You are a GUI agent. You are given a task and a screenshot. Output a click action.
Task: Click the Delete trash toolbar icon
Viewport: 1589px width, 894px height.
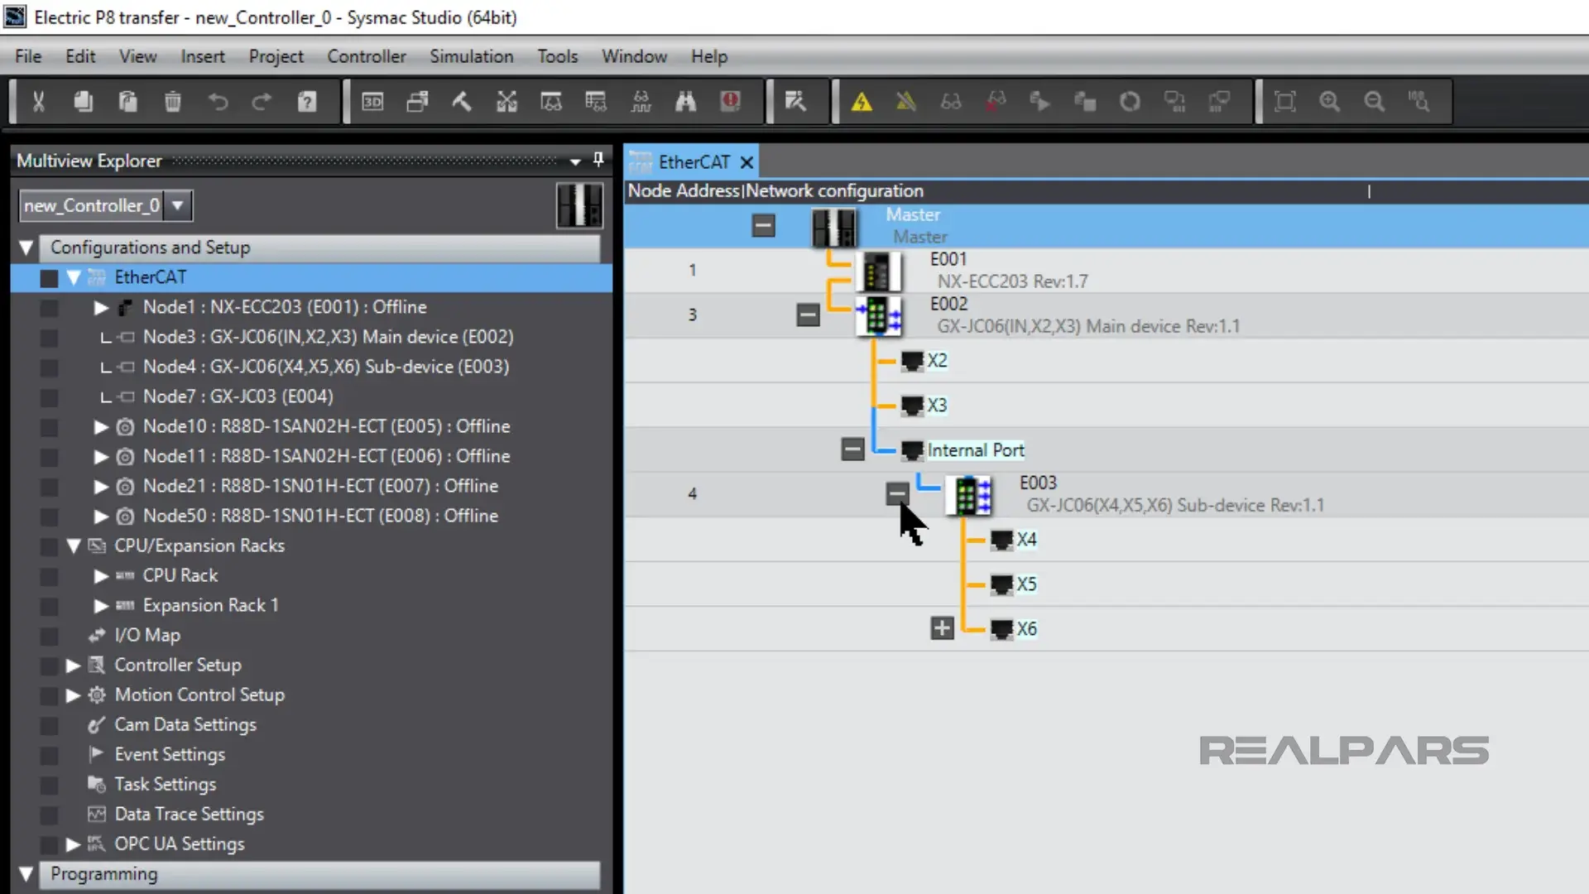pos(172,102)
